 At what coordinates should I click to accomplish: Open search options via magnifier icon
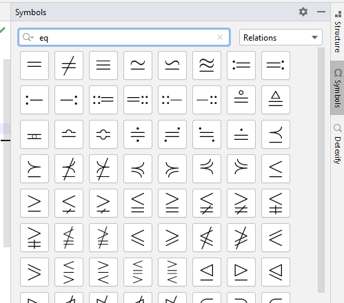[x=28, y=37]
